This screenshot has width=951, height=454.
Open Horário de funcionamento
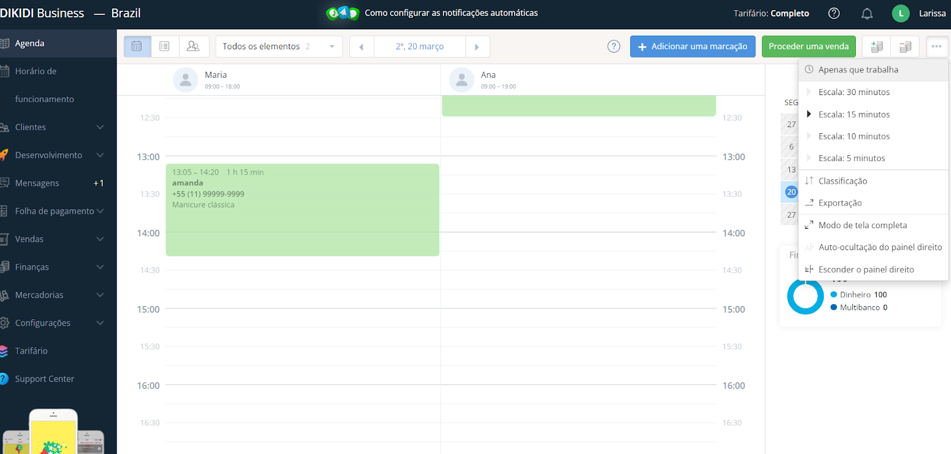(58, 85)
